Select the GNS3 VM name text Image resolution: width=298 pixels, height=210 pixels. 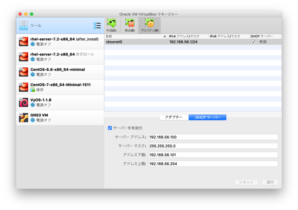[39, 115]
